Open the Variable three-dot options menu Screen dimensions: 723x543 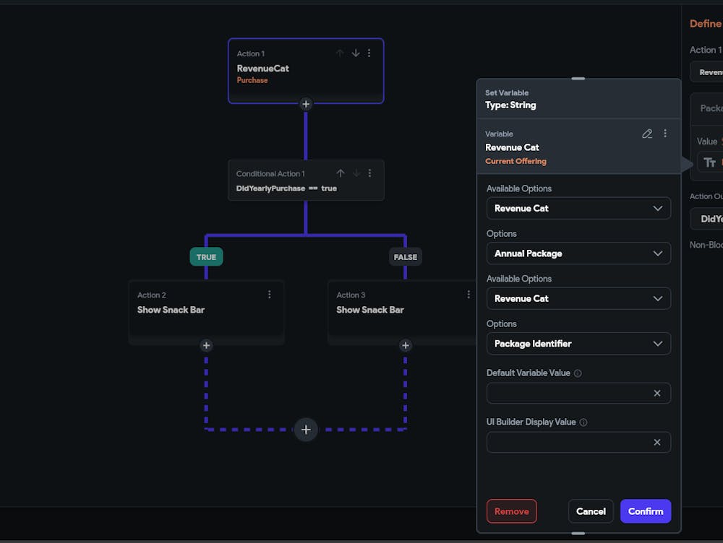tap(665, 134)
